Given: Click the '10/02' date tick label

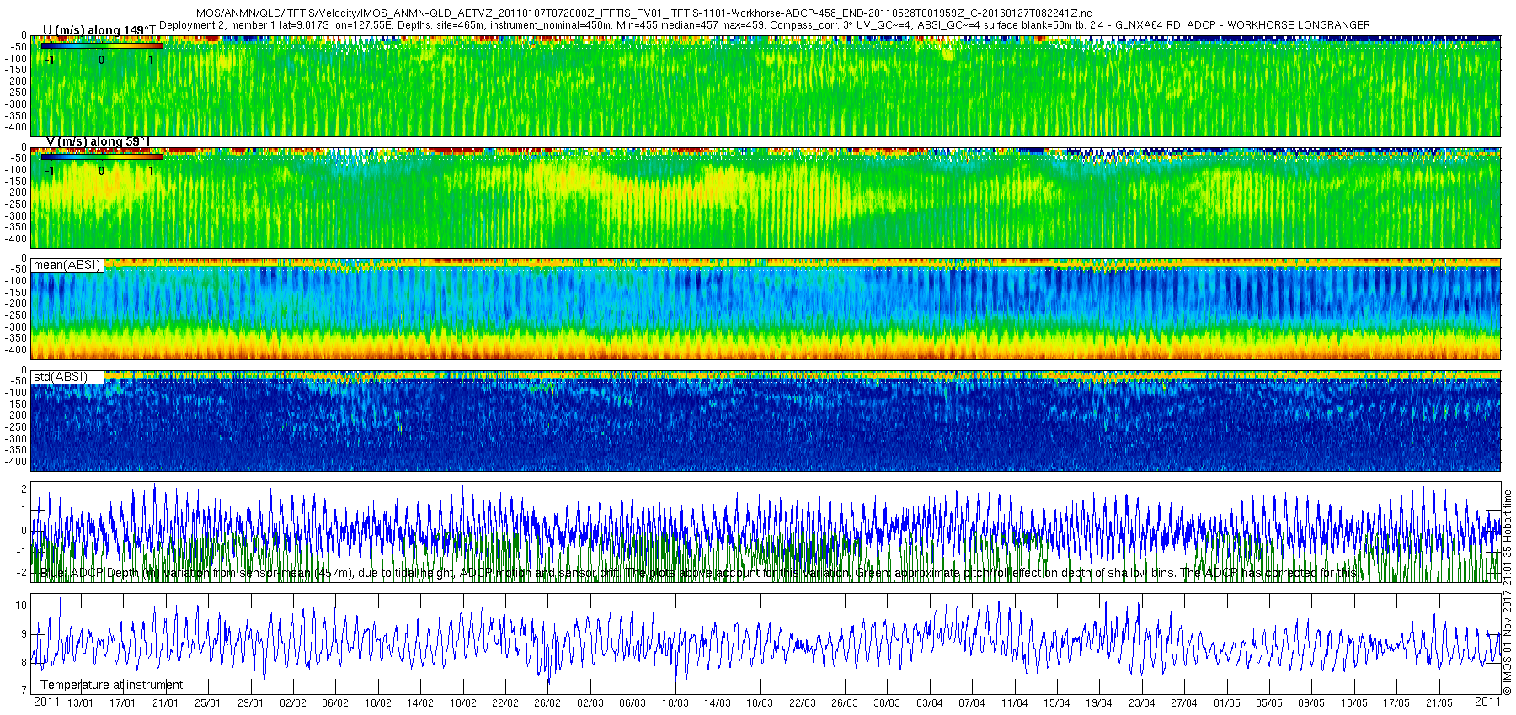Looking at the screenshot, I should pyautogui.click(x=378, y=703).
